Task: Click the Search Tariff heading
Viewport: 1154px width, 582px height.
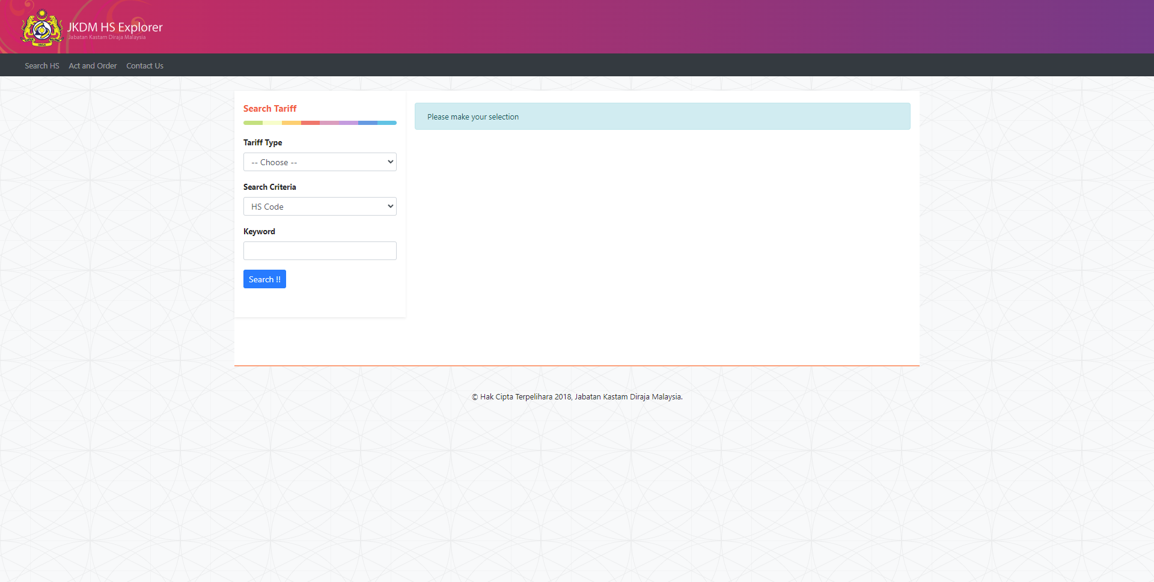Action: pyautogui.click(x=270, y=109)
